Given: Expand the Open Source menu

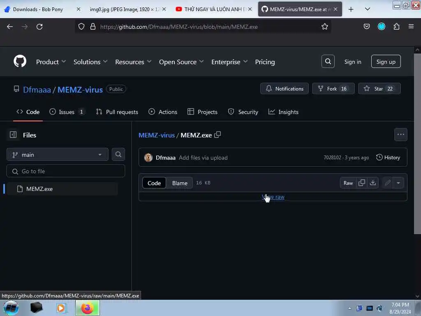Looking at the screenshot, I should point(181,62).
